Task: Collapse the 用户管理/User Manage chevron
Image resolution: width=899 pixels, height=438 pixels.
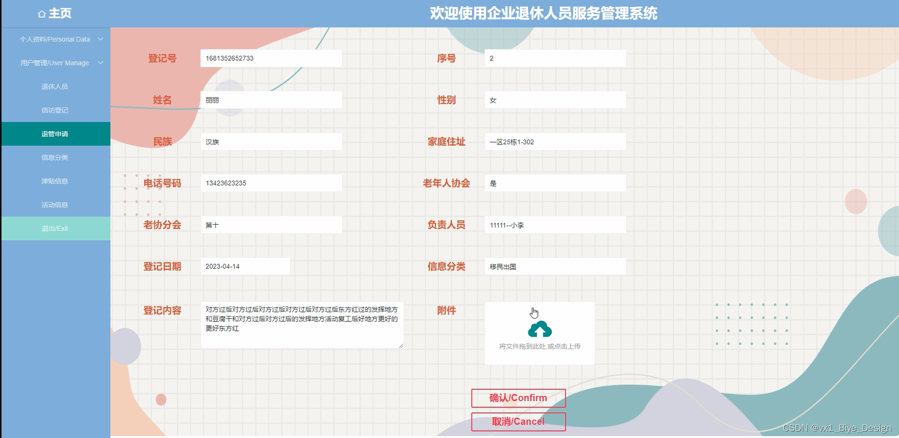Action: click(x=100, y=63)
